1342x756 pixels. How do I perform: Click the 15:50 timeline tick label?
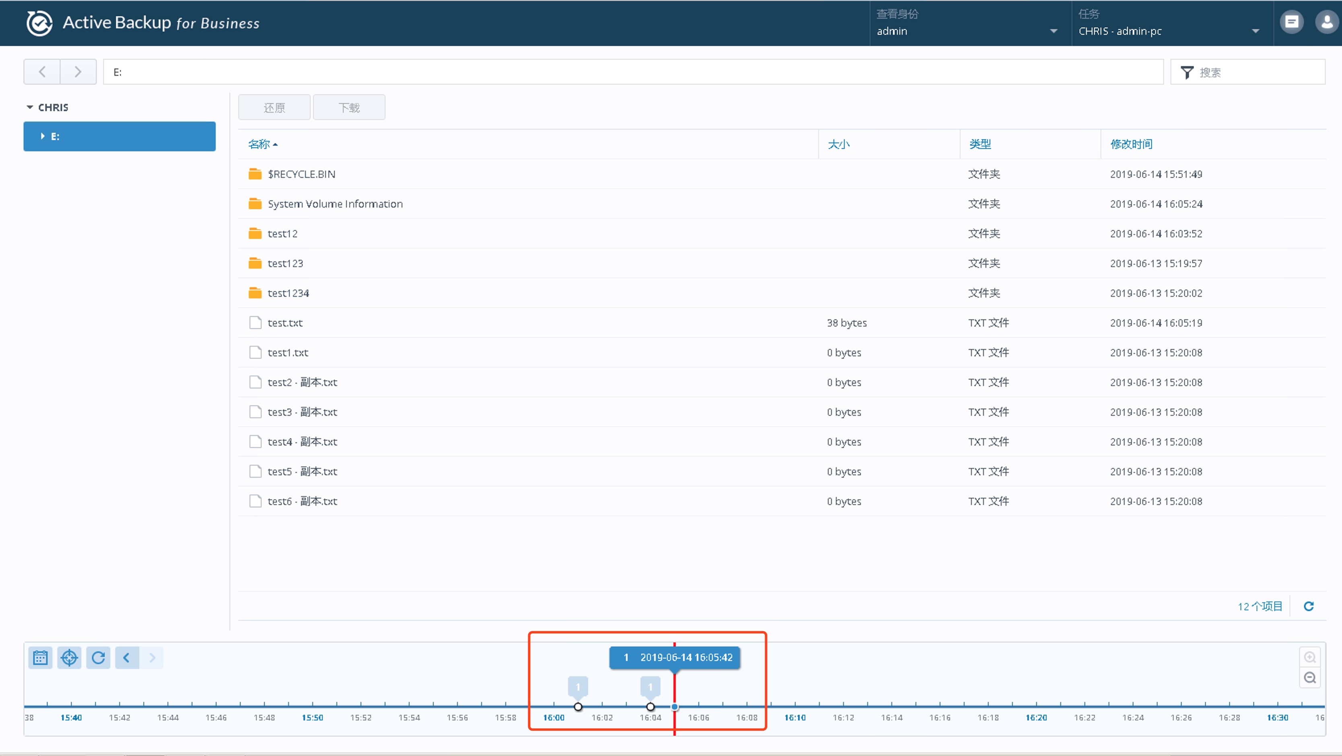coord(313,717)
